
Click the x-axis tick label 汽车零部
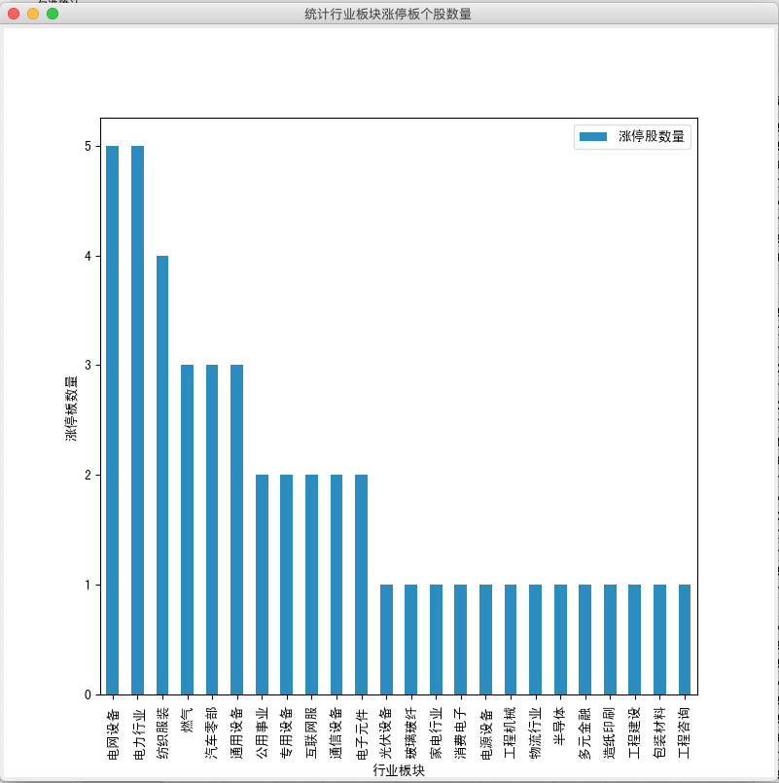pyautogui.click(x=212, y=733)
